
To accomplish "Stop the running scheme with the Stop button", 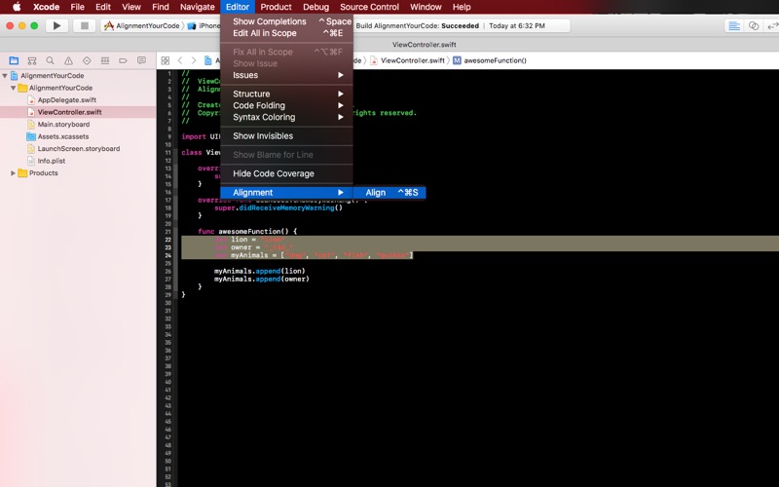I will click(85, 25).
